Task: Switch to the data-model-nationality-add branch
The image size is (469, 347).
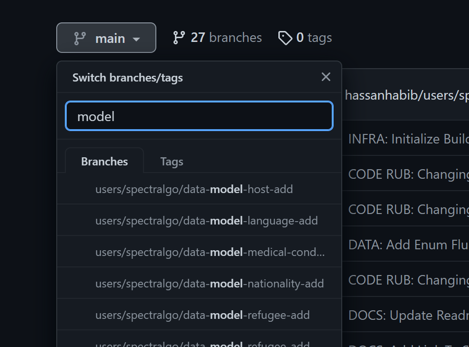Action: (x=209, y=283)
